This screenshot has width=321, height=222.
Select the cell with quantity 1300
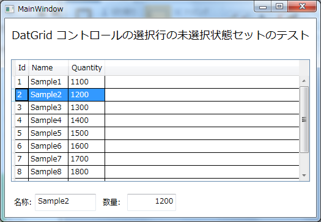click(87, 108)
